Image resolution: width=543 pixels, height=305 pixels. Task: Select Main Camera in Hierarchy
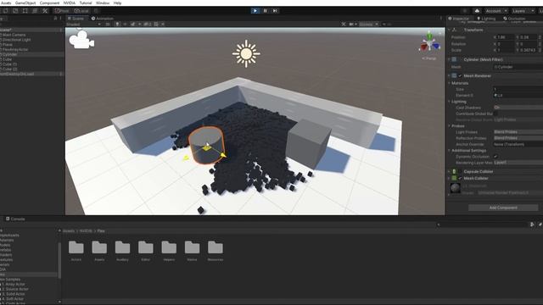(14, 35)
